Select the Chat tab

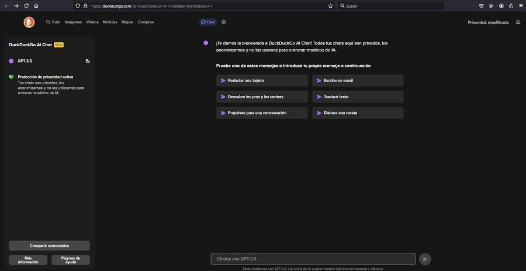[208, 22]
